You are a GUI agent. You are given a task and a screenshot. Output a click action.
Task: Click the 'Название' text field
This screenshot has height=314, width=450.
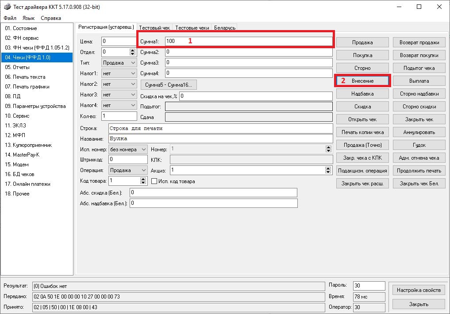[x=220, y=139]
